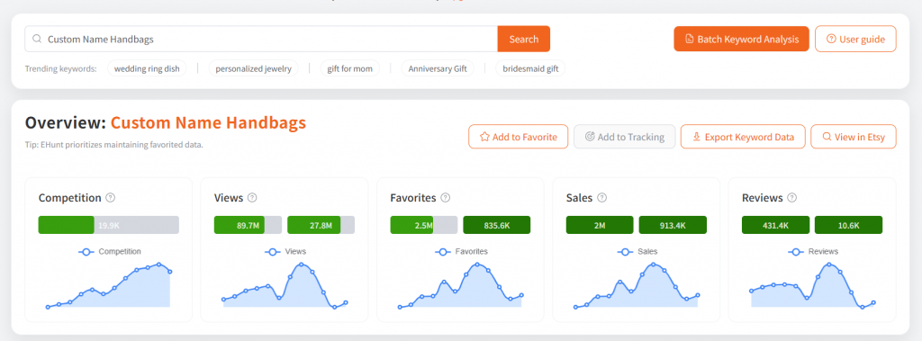Image resolution: width=922 pixels, height=341 pixels.
Task: Click the Search button
Action: click(x=524, y=40)
